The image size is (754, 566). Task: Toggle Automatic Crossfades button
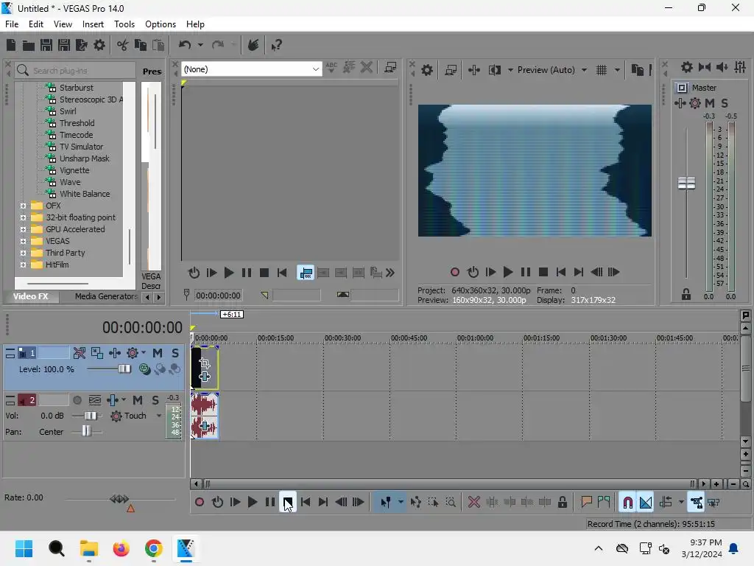[645, 503]
